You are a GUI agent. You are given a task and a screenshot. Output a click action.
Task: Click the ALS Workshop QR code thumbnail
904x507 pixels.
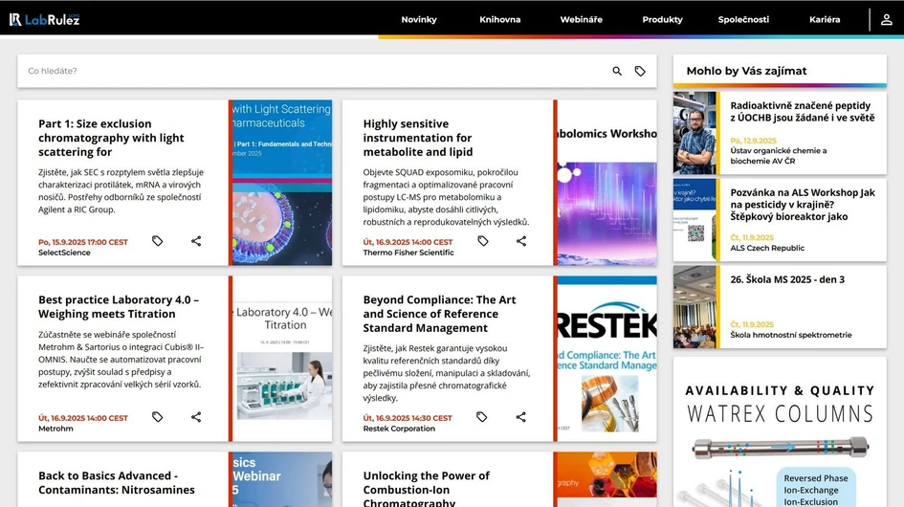(x=695, y=220)
